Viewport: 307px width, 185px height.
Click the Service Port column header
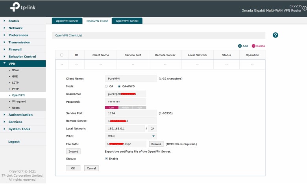click(133, 55)
